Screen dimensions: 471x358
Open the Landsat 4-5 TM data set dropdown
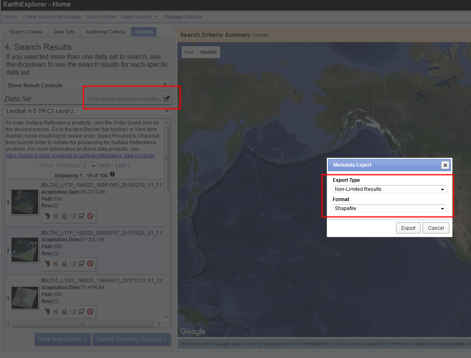click(x=87, y=111)
